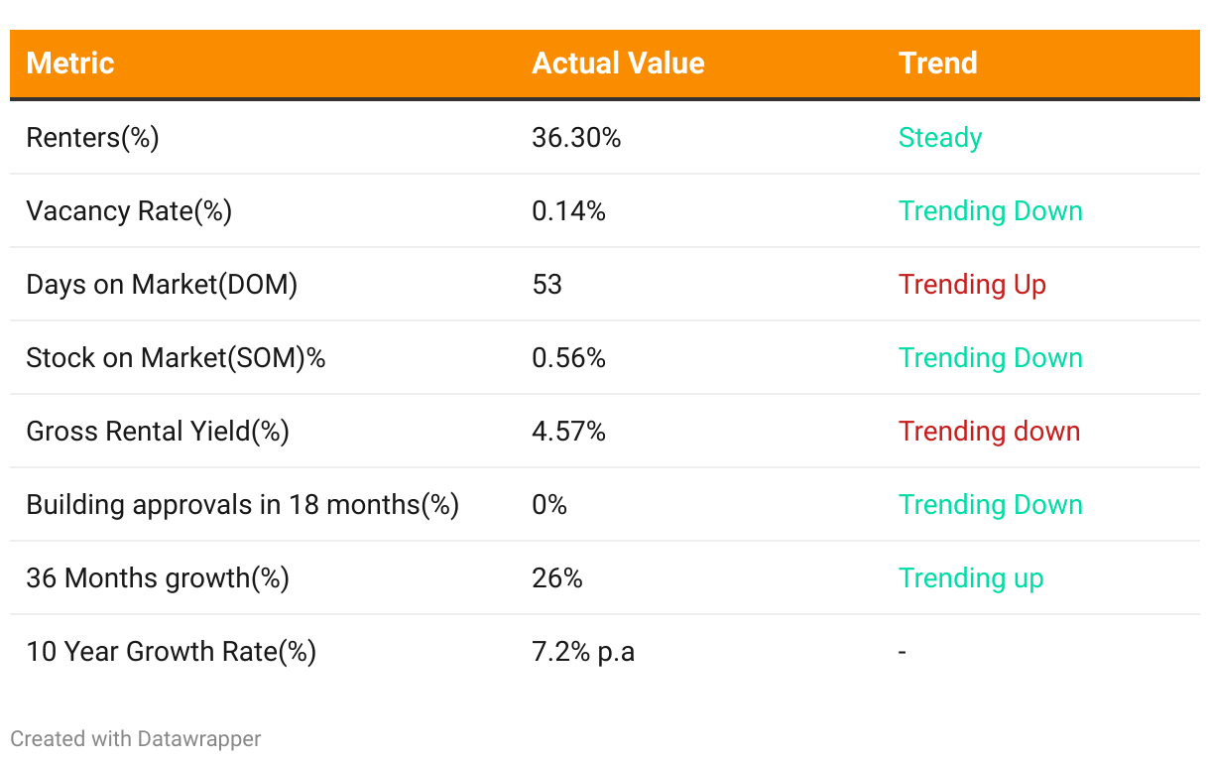Viewport: 1210px width, 762px height.
Task: Click the Steady trend label
Action: (x=939, y=138)
